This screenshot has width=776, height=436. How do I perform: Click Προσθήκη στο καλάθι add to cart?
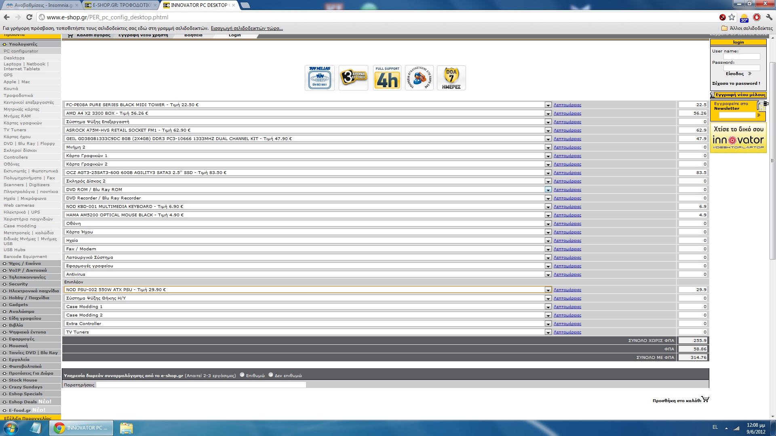677,400
